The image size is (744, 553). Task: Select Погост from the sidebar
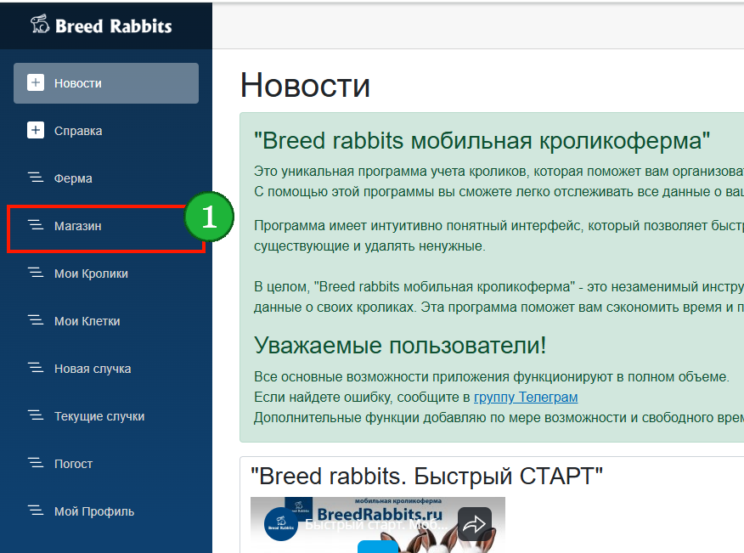click(73, 464)
